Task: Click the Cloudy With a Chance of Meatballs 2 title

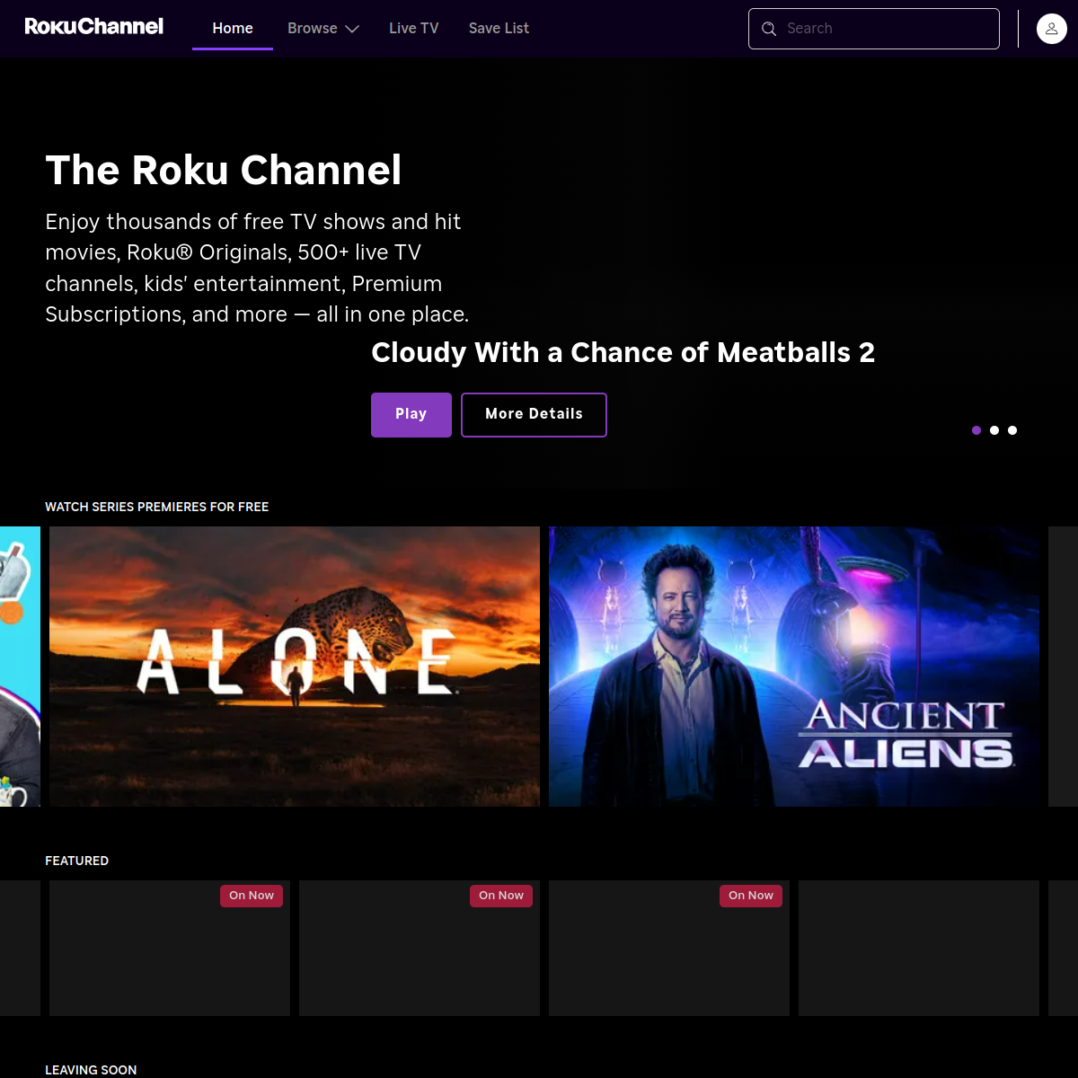Action: pyautogui.click(x=623, y=352)
